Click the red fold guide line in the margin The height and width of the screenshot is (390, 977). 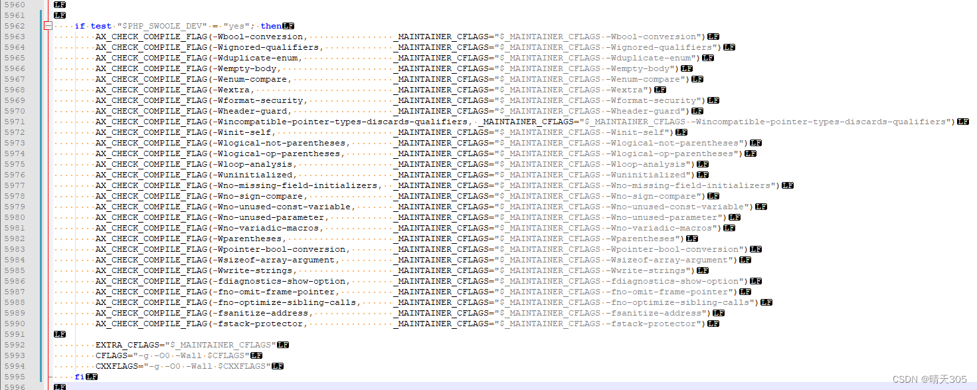(x=47, y=199)
